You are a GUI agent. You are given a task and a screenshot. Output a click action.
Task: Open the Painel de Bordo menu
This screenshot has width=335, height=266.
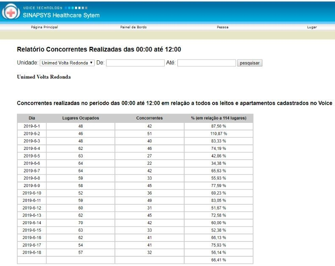click(133, 27)
